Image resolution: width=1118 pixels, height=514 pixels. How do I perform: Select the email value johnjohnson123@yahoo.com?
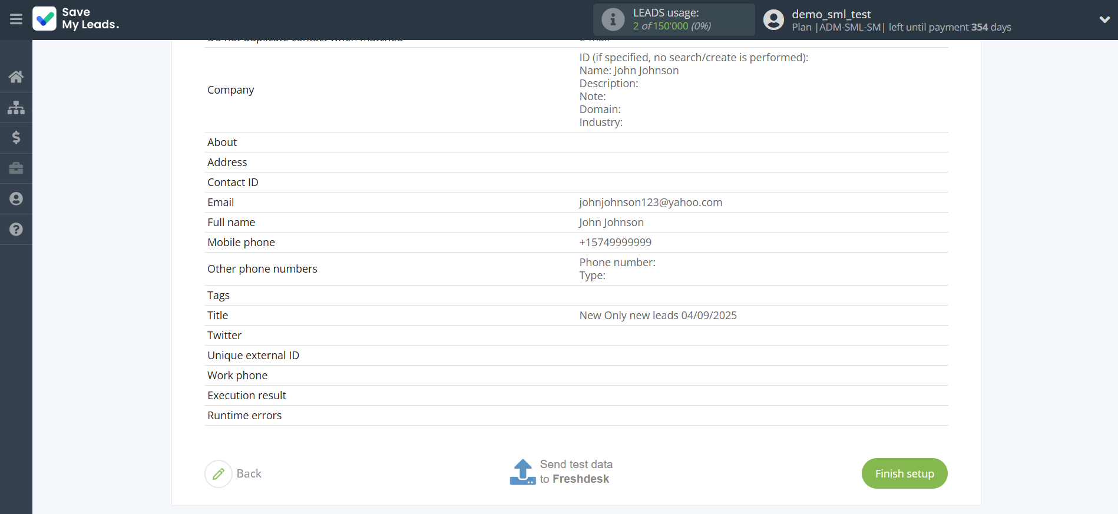(x=650, y=203)
